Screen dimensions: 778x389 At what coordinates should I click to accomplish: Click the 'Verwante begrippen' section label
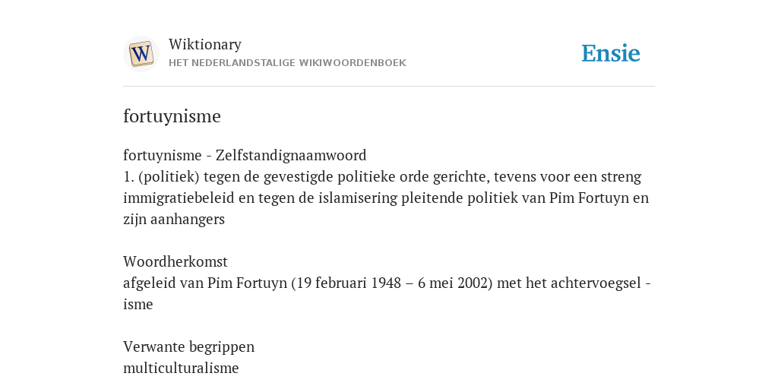[188, 346]
